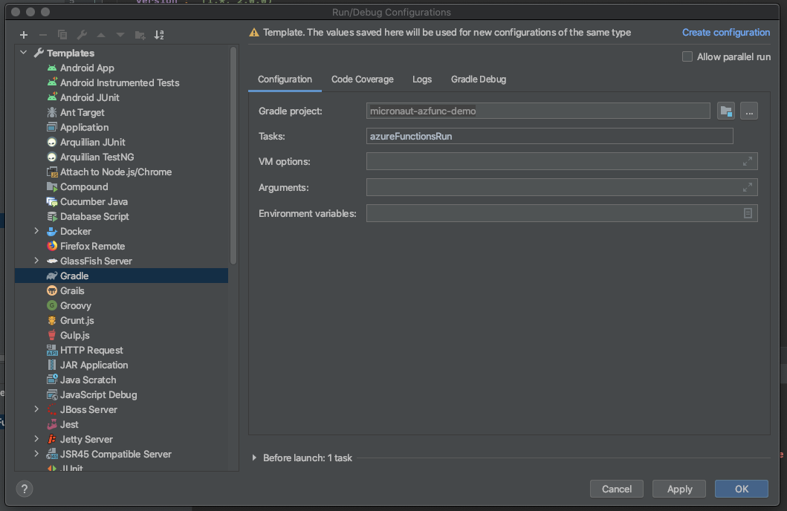
Task: Select the Jest template
Action: pos(69,425)
